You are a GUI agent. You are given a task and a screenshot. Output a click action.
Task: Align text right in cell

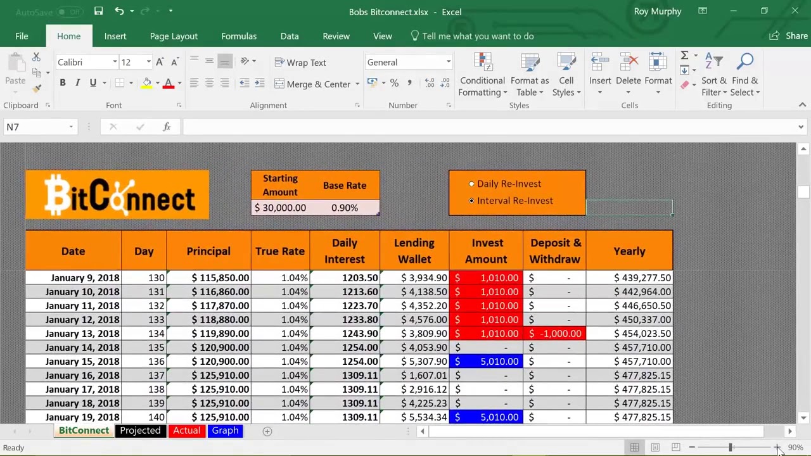pyautogui.click(x=224, y=83)
